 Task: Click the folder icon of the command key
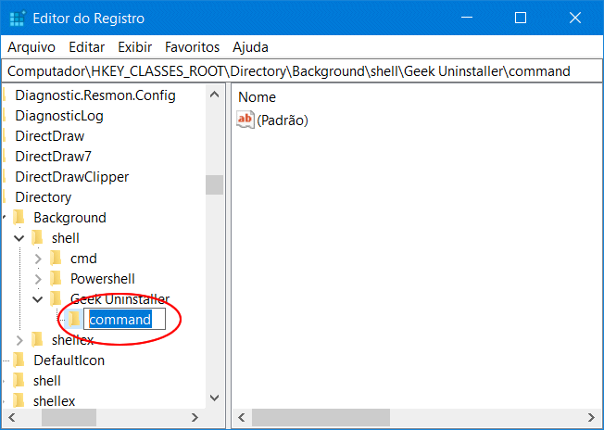coord(74,319)
